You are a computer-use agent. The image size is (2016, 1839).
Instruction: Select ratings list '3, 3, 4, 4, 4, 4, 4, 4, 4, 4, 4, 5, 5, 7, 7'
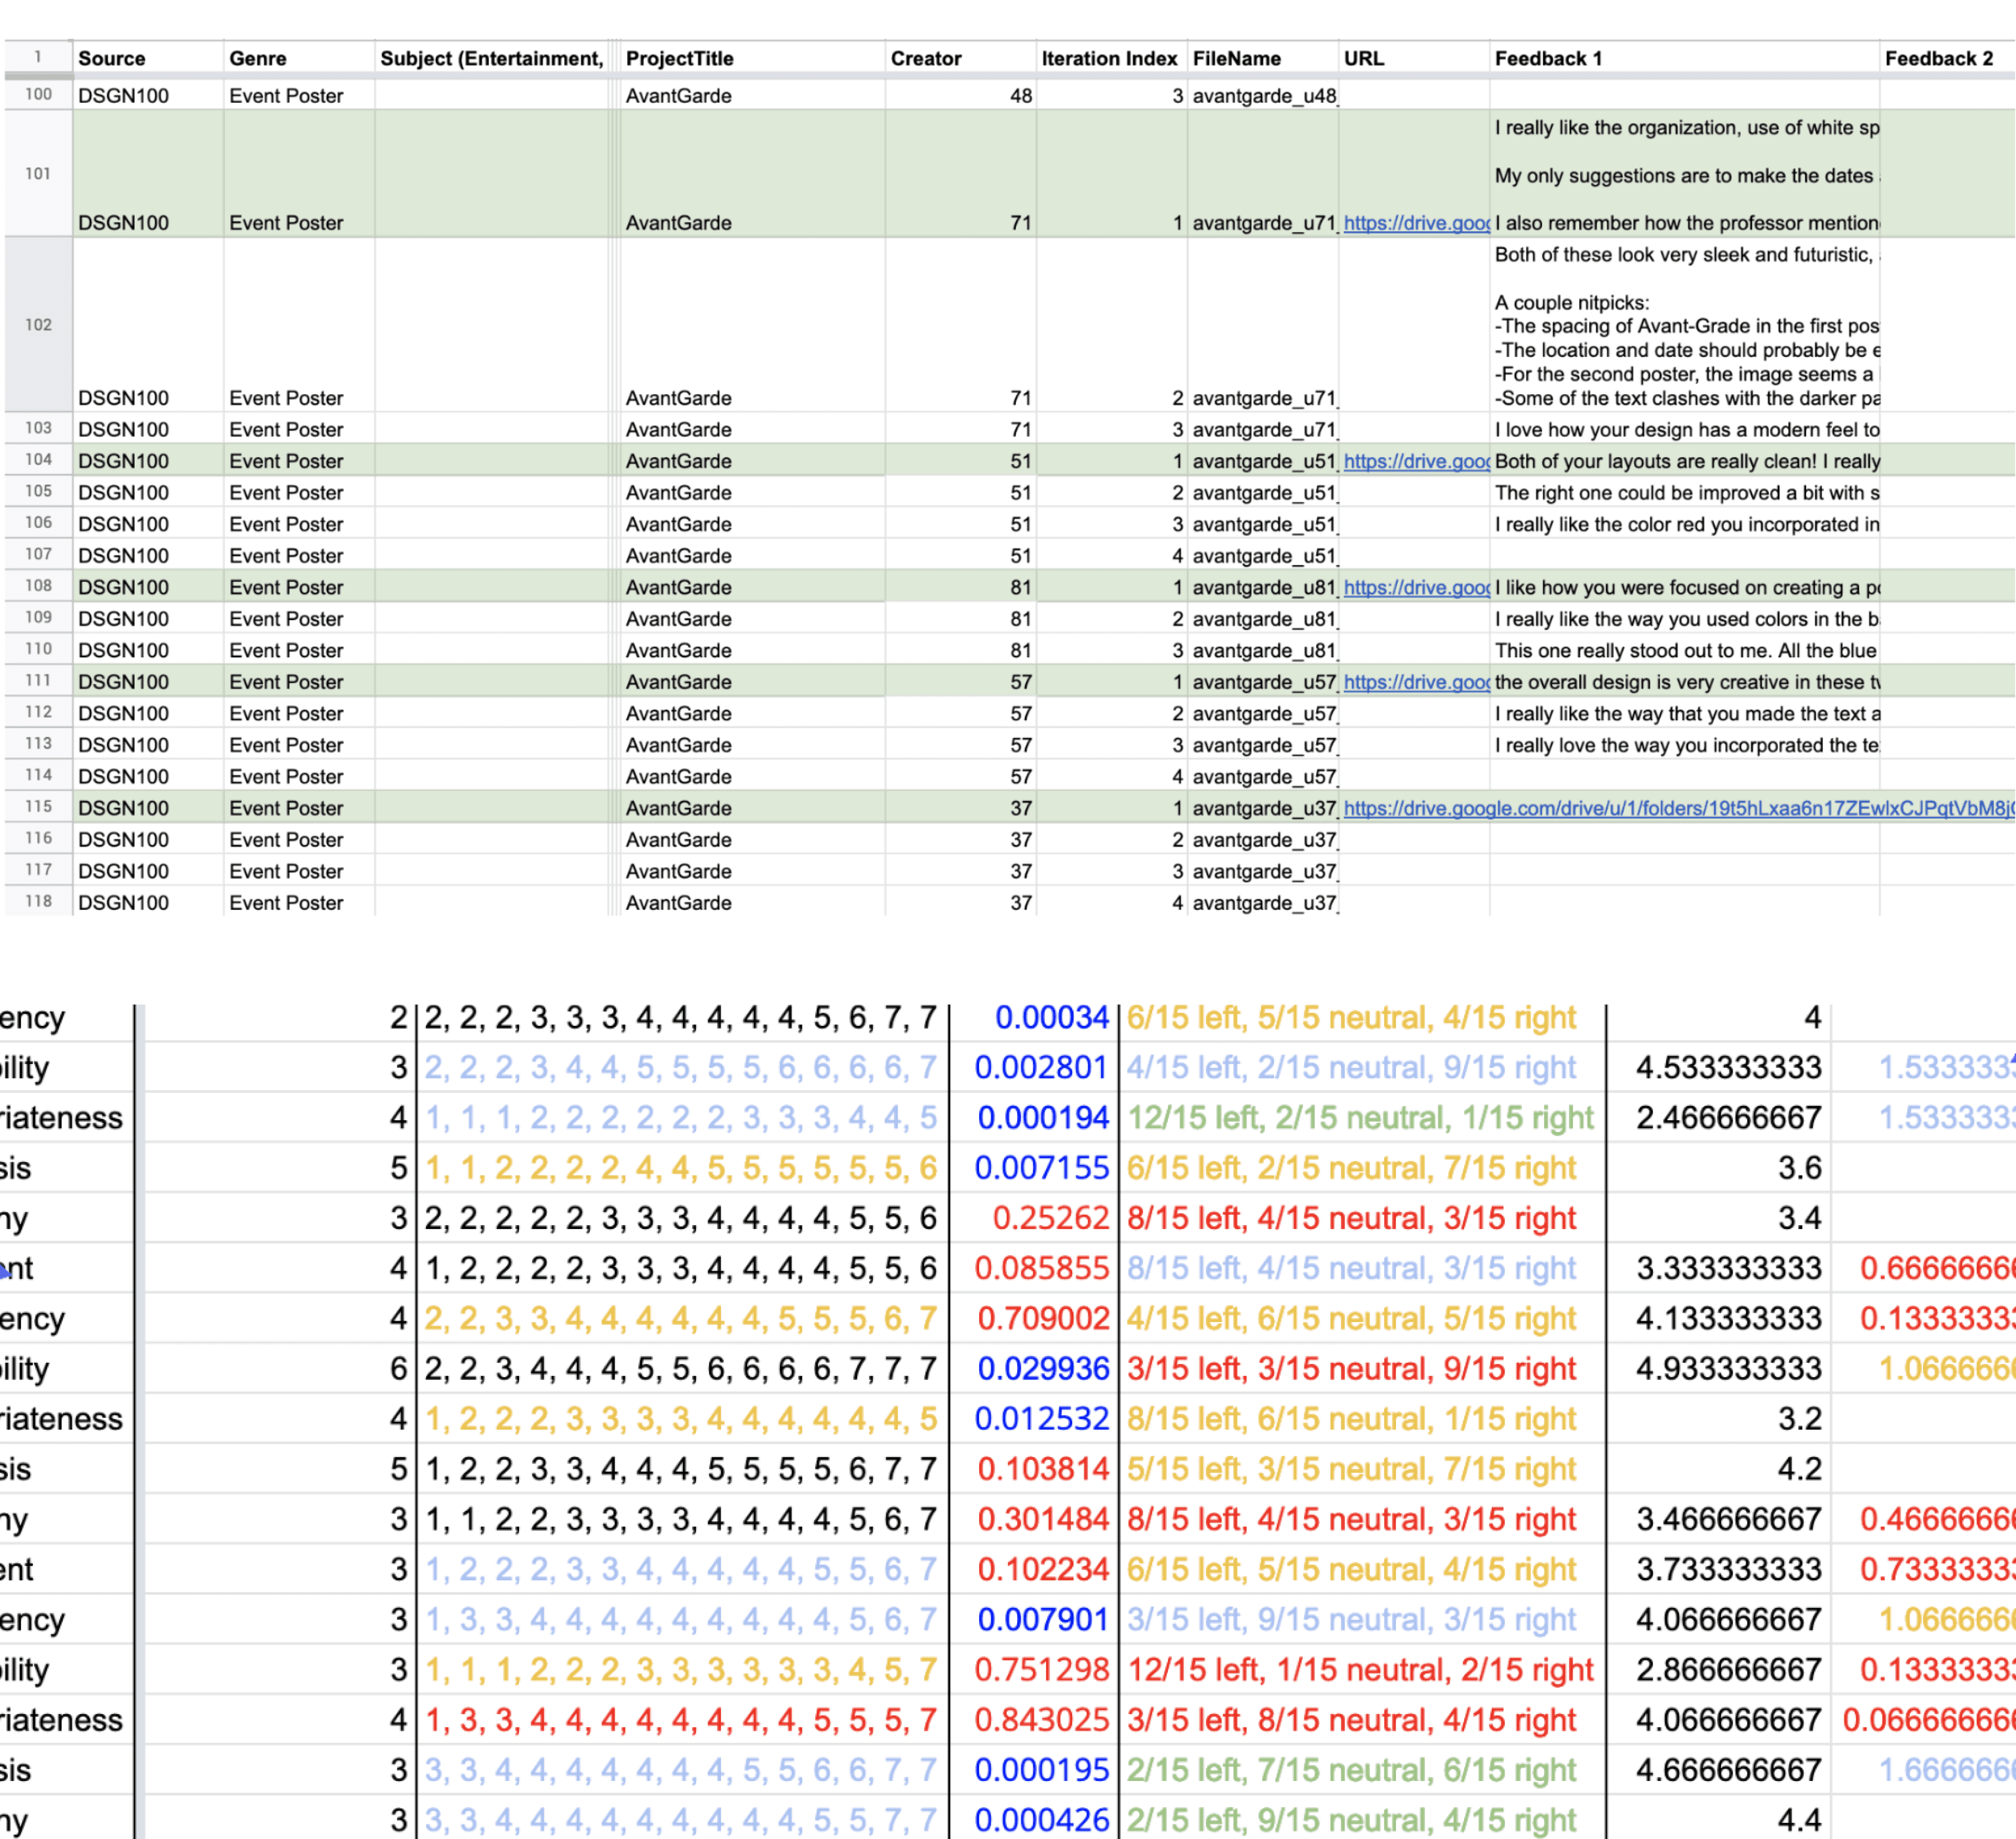tap(681, 1820)
